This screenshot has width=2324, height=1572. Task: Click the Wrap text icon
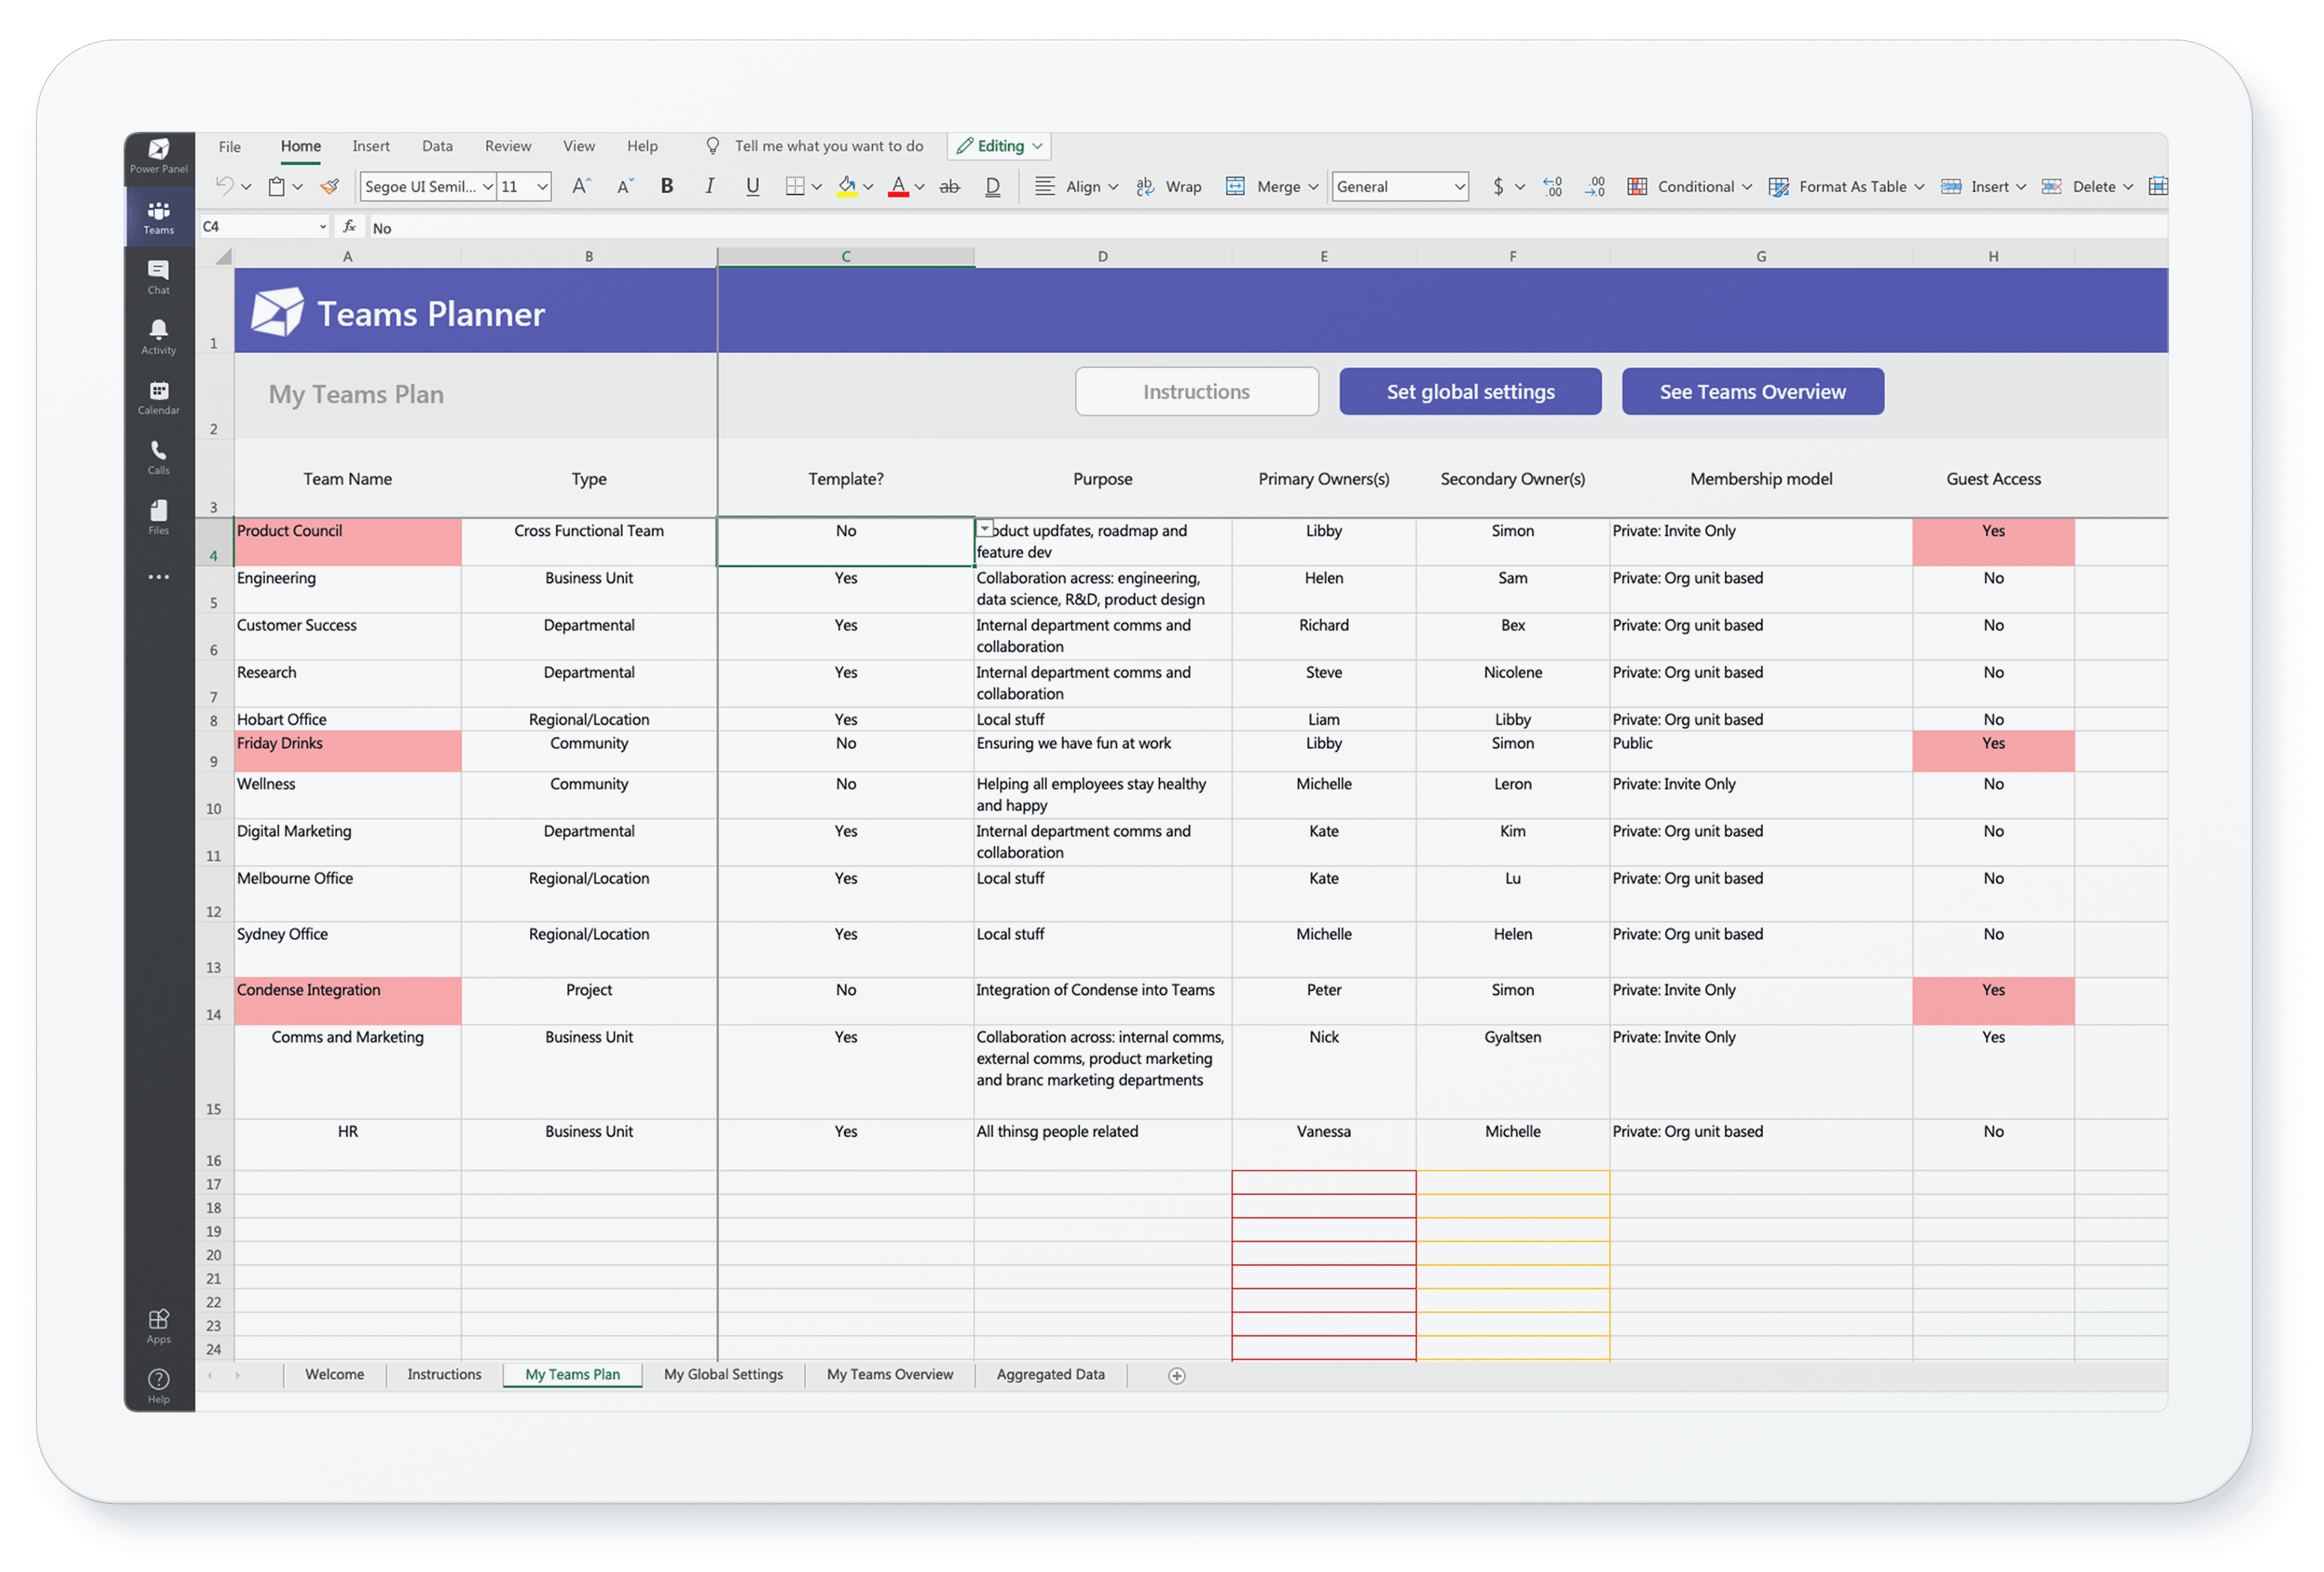click(x=1145, y=186)
